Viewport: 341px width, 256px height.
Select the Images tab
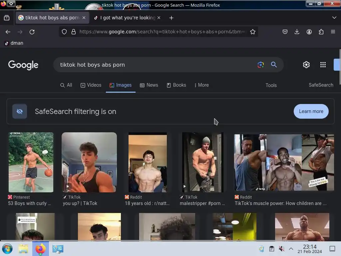pyautogui.click(x=121, y=85)
